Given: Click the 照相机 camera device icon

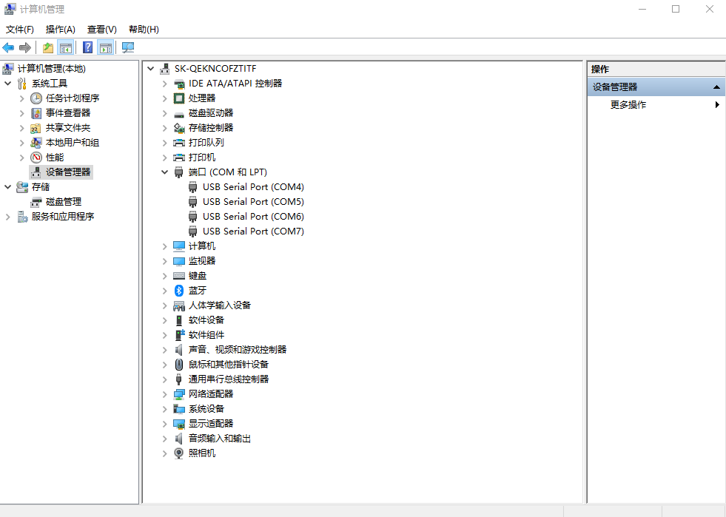Looking at the screenshot, I should click(x=178, y=453).
